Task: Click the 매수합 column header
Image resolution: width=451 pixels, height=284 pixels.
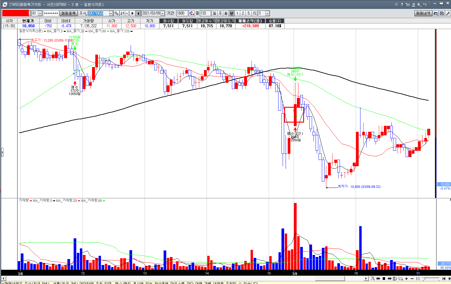Action: 168,21
